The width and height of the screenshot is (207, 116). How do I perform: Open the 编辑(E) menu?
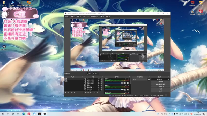tap(73, 16)
